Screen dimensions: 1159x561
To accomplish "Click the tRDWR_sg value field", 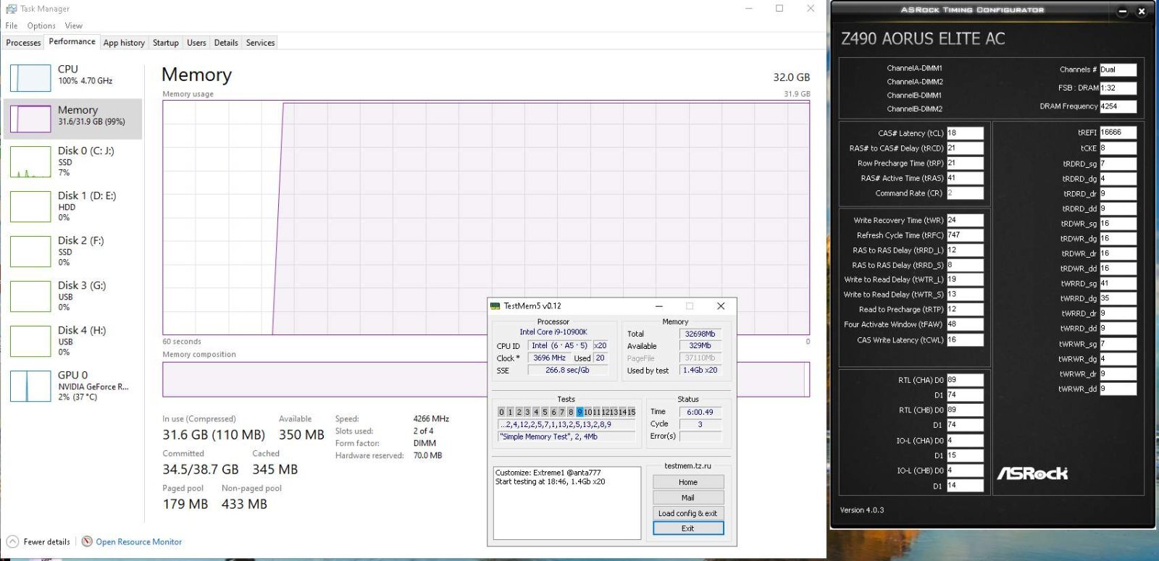I will [1118, 224].
